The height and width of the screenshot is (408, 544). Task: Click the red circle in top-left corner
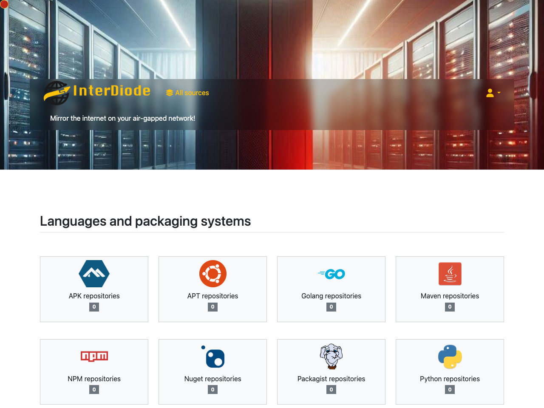coord(4,4)
